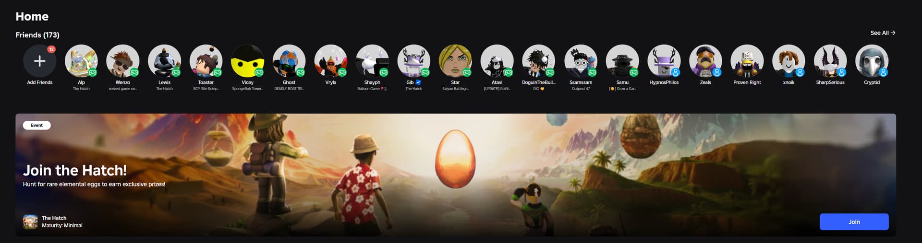Click The Hatch game title link
Image resolution: width=922 pixels, height=243 pixels.
click(54, 218)
